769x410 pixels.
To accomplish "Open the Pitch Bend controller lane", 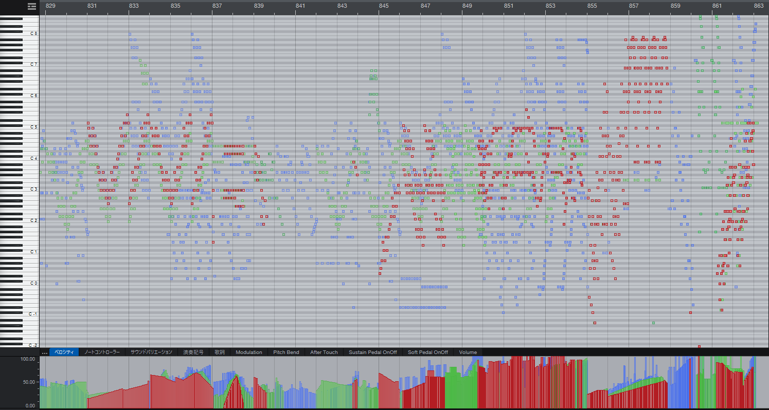I will (286, 352).
